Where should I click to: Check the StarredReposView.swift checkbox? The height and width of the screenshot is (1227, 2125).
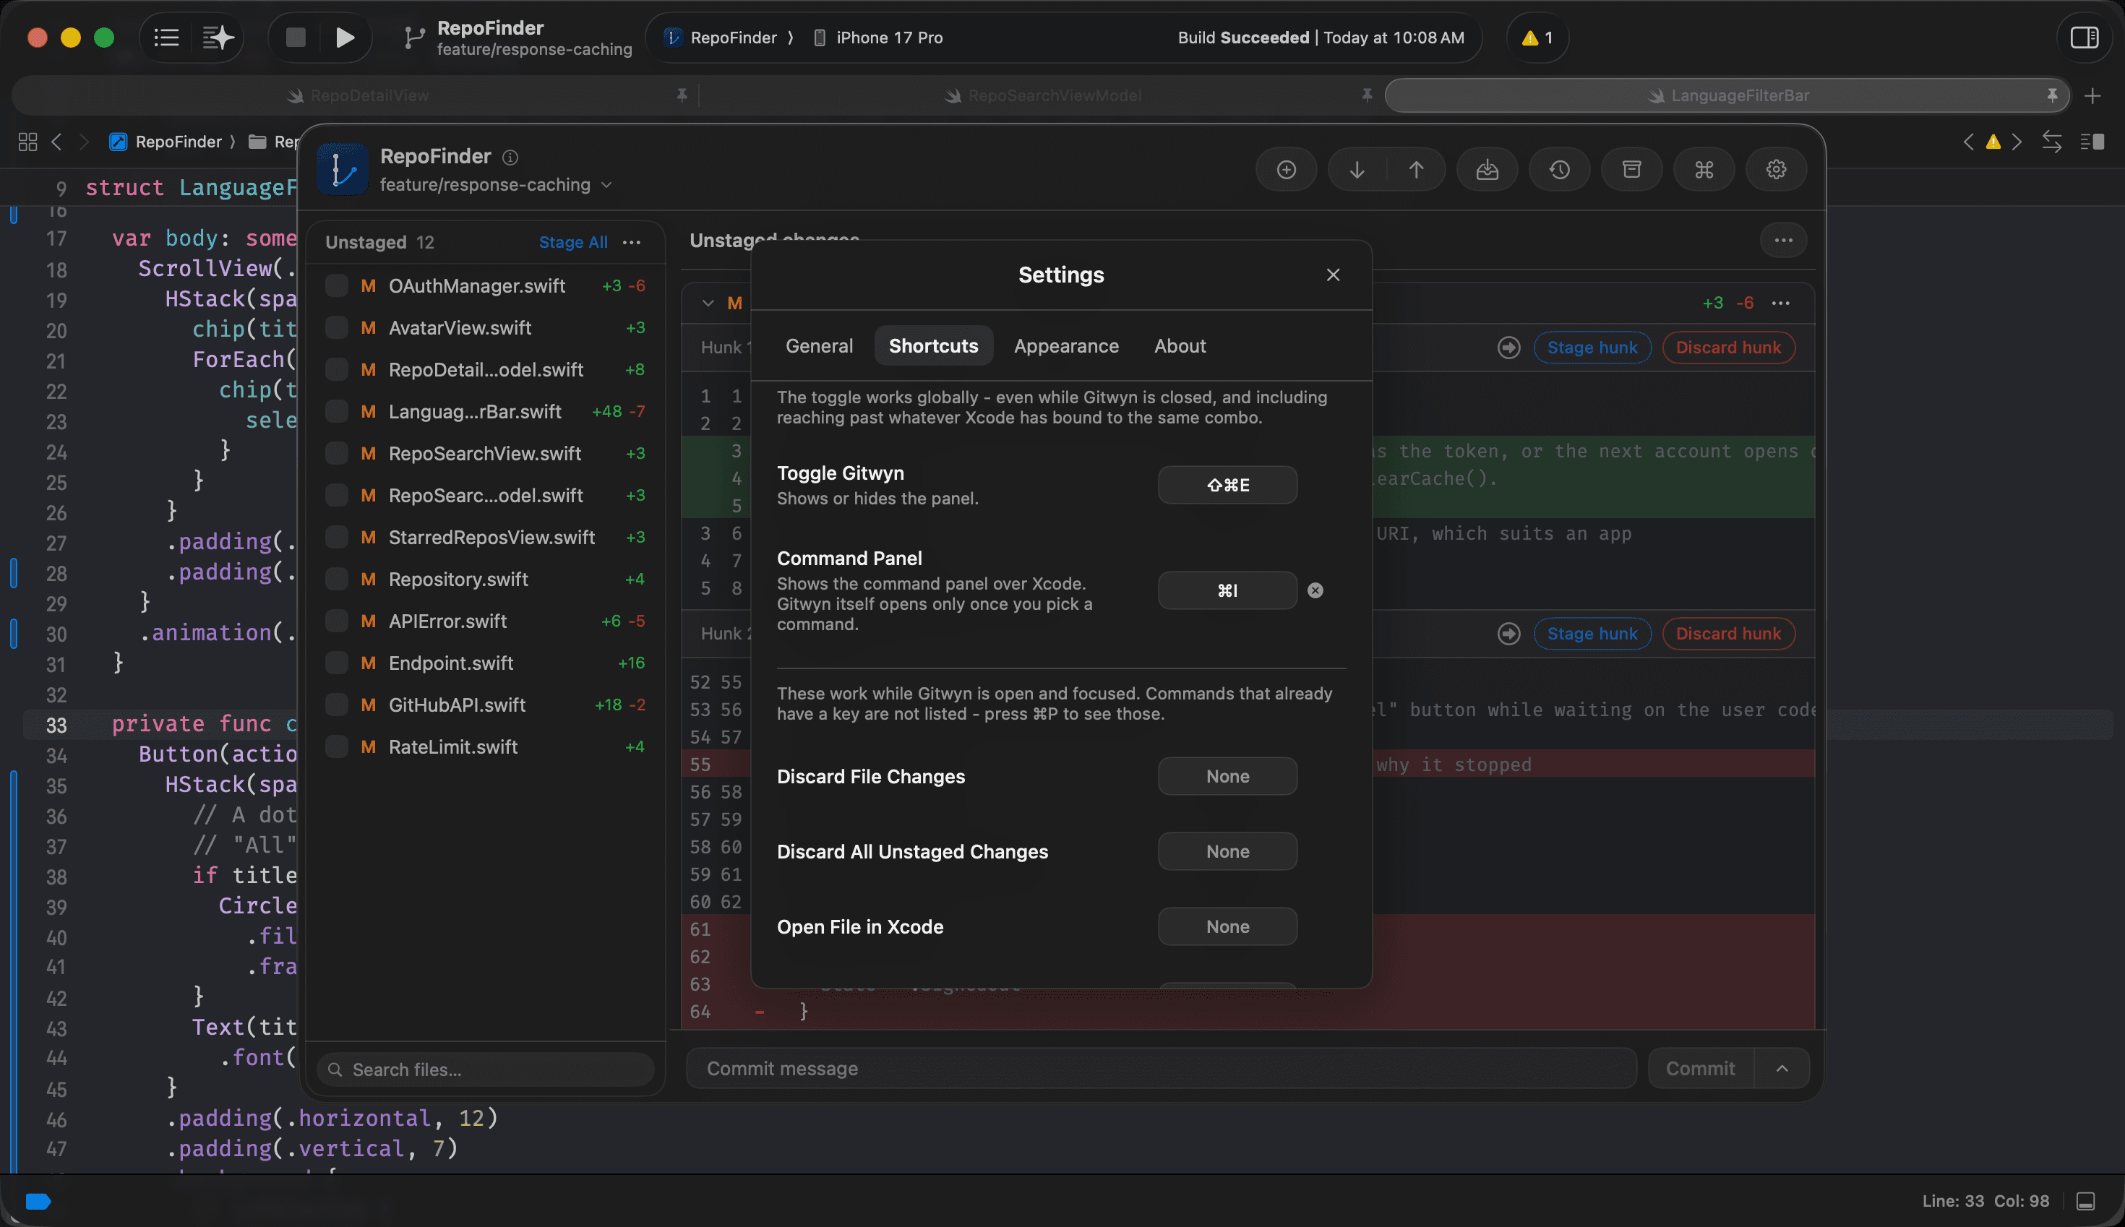[x=336, y=537]
